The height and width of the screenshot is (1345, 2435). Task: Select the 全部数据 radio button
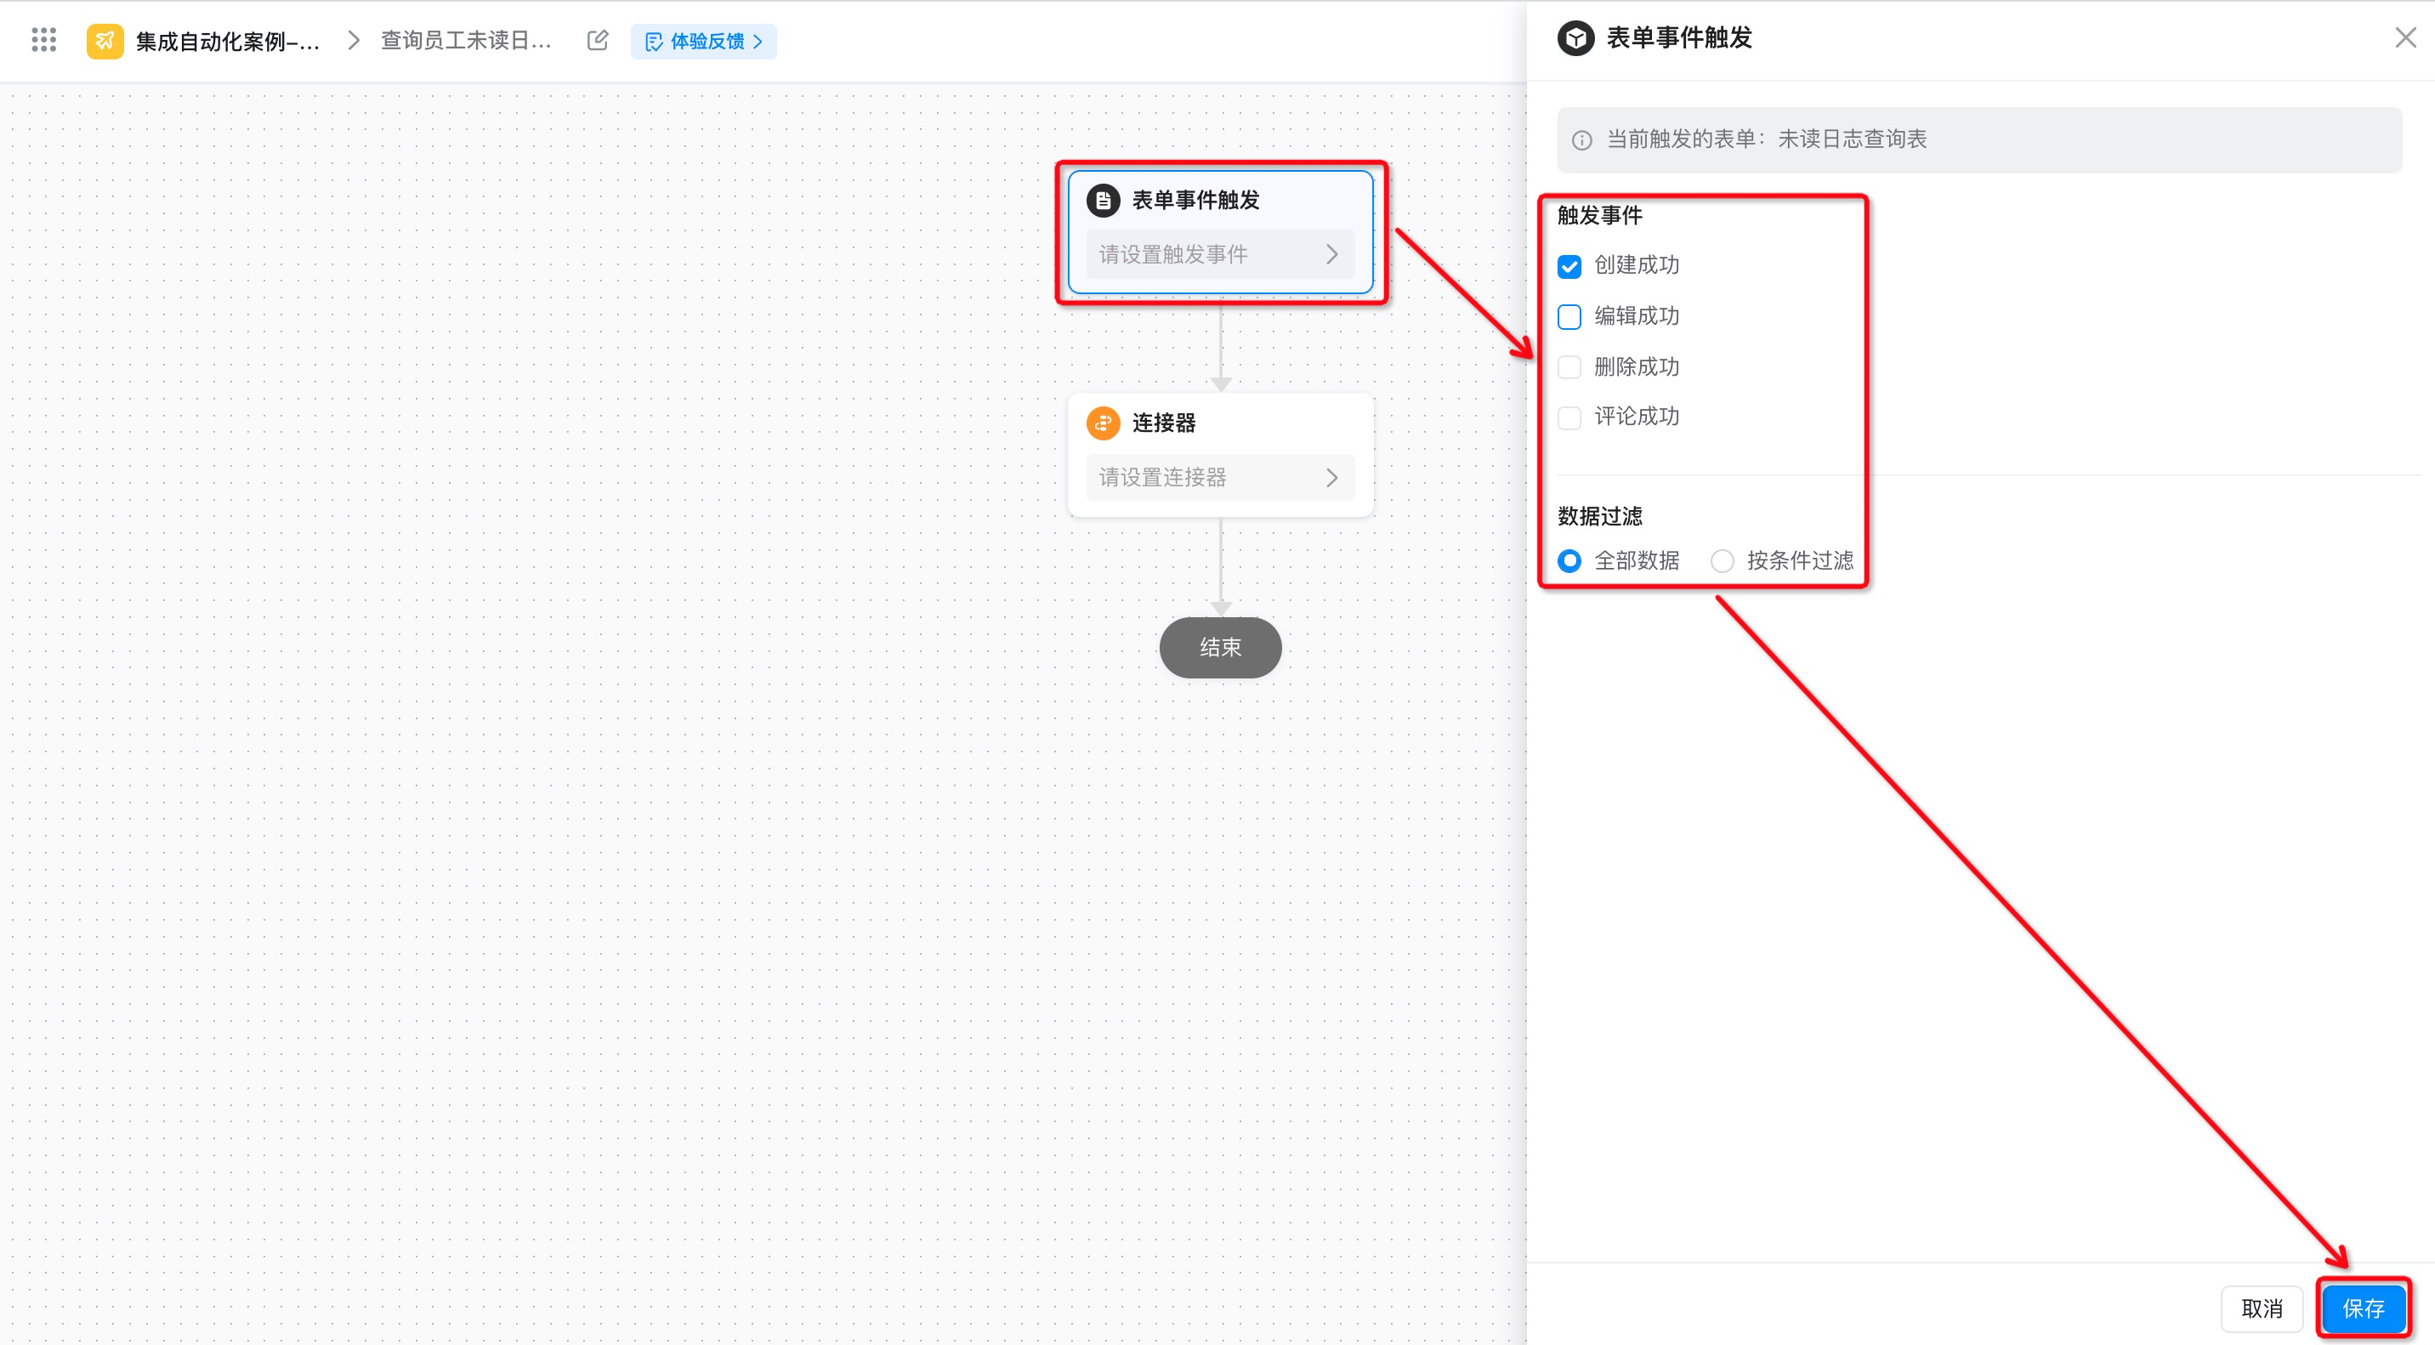pos(1569,561)
